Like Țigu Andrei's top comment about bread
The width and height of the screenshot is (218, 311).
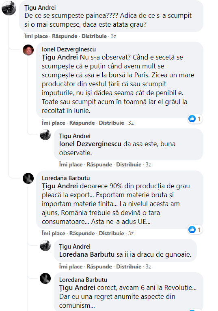click(x=36, y=36)
